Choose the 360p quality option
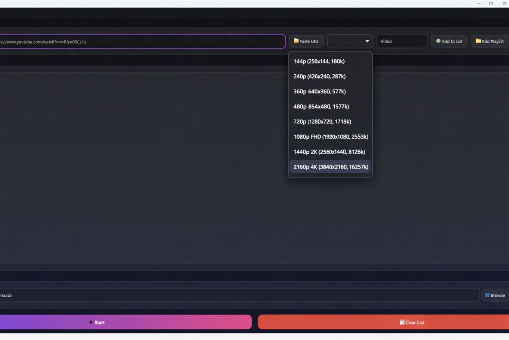The height and width of the screenshot is (340, 509). (x=319, y=91)
